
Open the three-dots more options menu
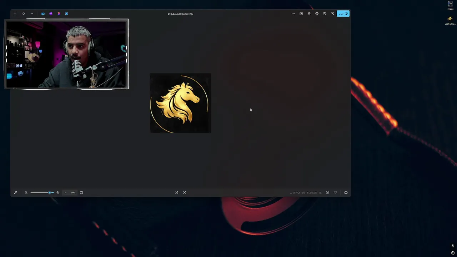(293, 14)
